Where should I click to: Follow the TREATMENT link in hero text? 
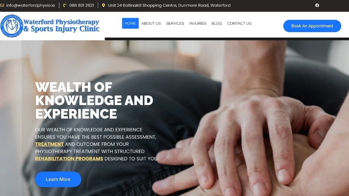pyautogui.click(x=49, y=144)
